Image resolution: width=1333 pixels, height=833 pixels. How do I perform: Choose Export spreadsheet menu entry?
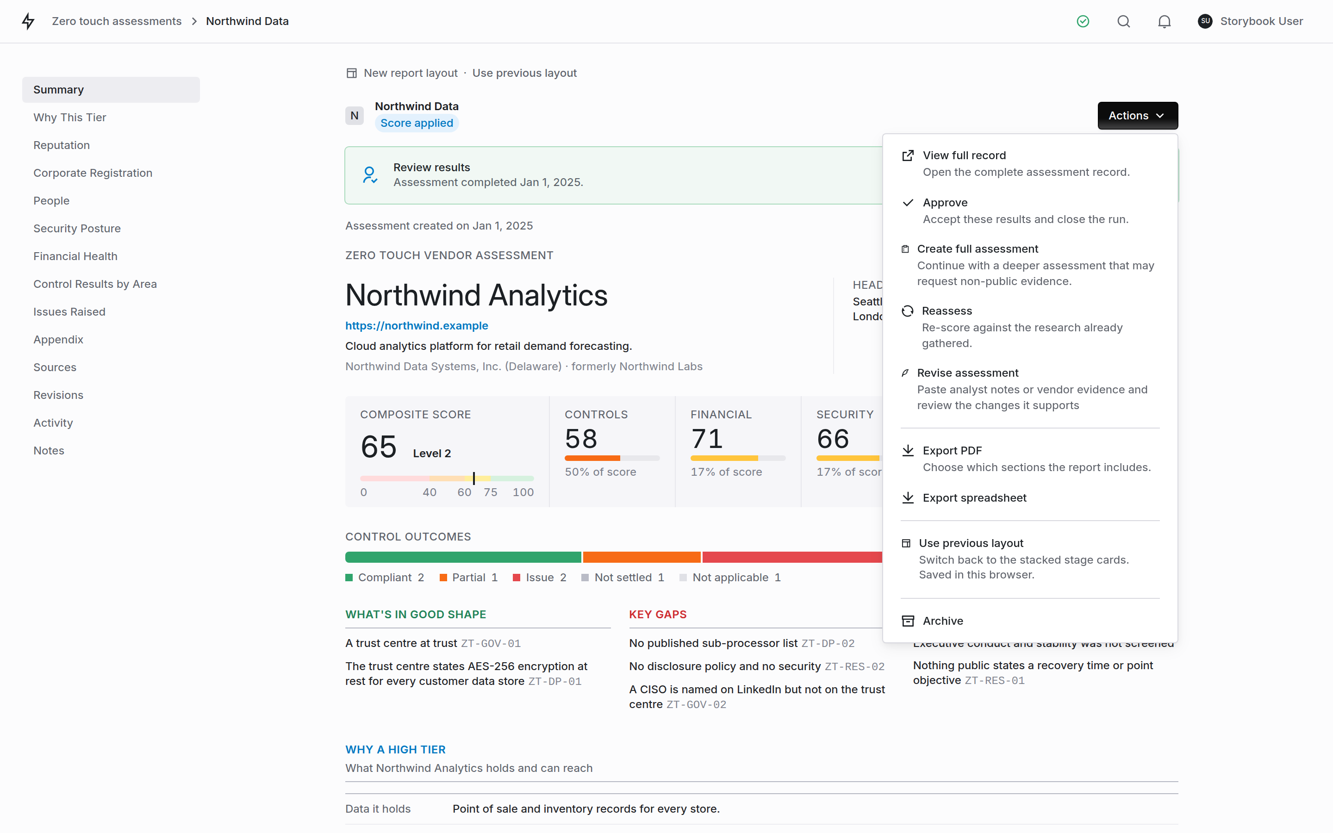click(1030, 498)
